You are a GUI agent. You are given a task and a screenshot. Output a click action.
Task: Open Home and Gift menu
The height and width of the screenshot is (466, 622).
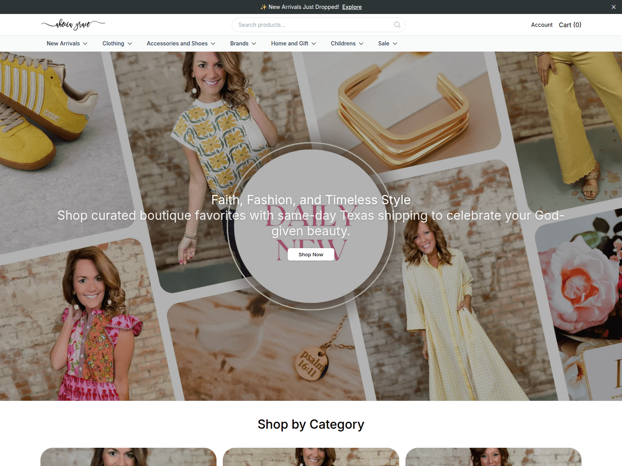290,43
